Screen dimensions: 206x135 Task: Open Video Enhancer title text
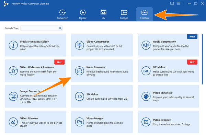(x=163, y=93)
